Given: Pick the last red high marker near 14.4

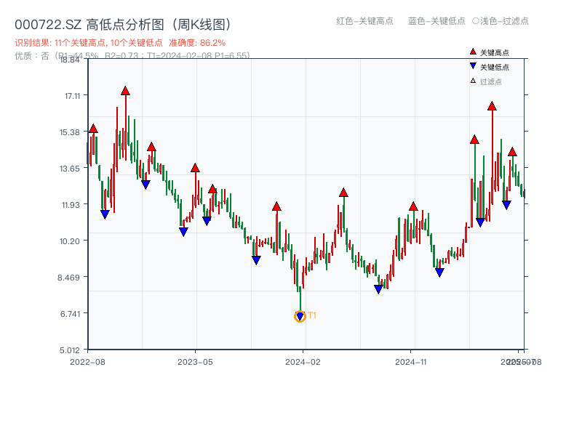Looking at the screenshot, I should coord(513,152).
